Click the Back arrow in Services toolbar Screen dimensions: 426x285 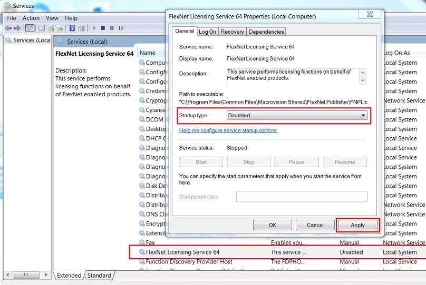8,28
